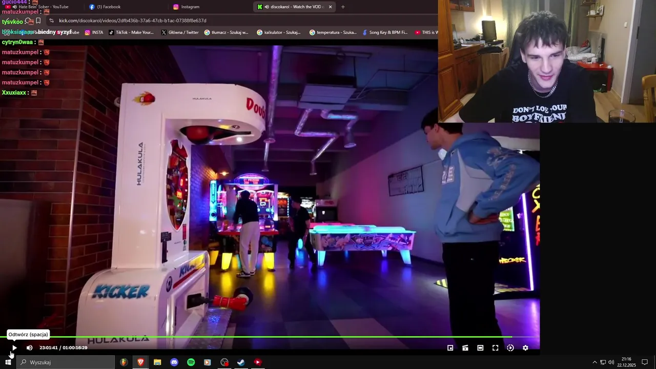Mute audio on the Kick tab
656x369 pixels.
[267, 7]
